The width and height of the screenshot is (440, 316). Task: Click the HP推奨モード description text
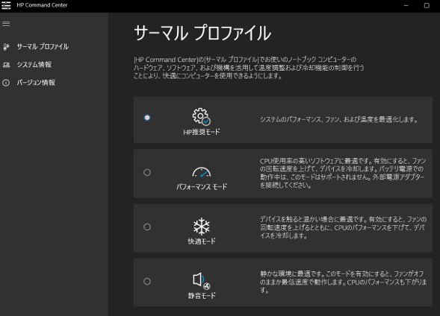(339, 120)
